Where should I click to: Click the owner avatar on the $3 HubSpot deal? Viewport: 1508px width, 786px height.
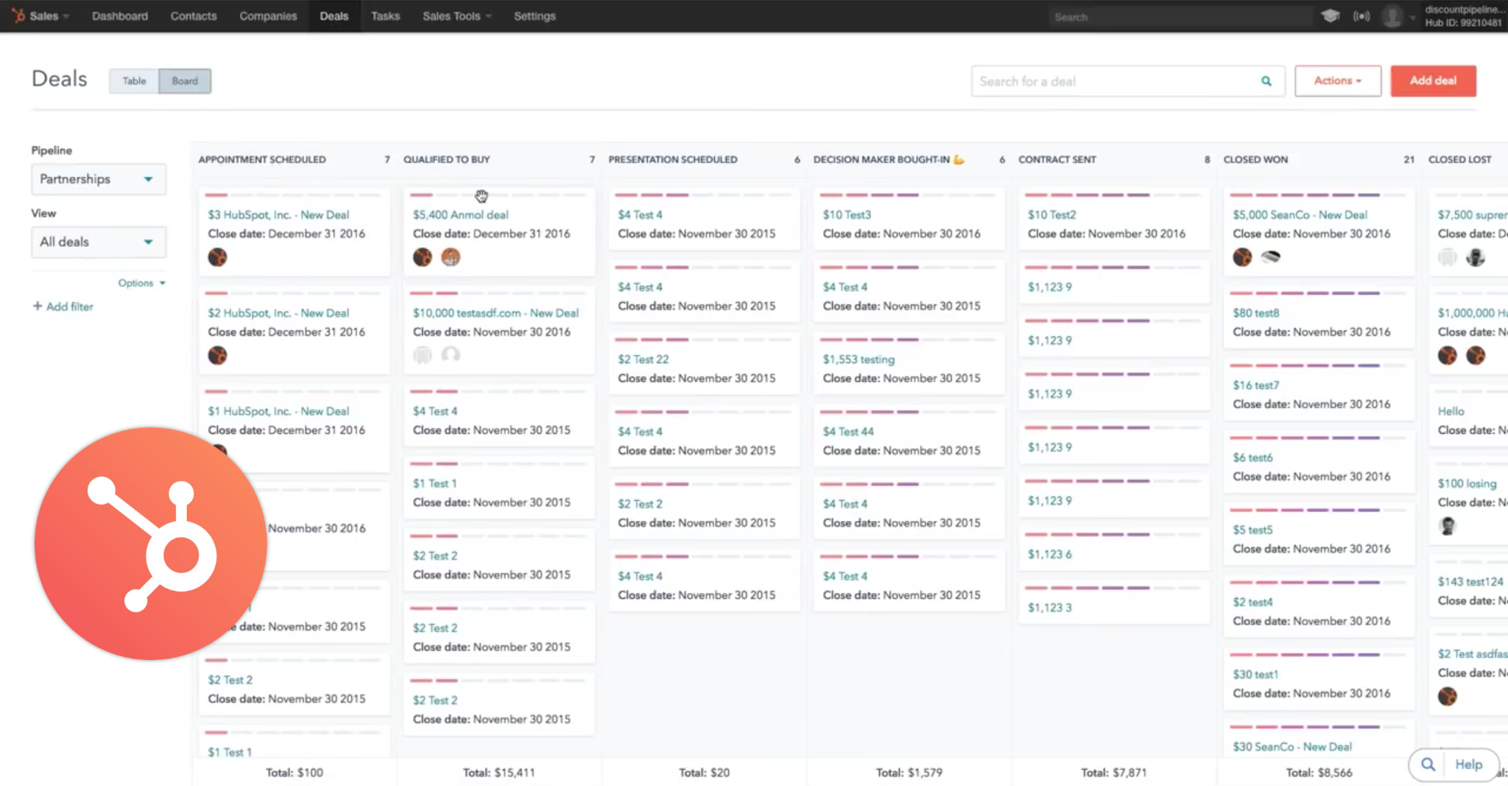[217, 257]
